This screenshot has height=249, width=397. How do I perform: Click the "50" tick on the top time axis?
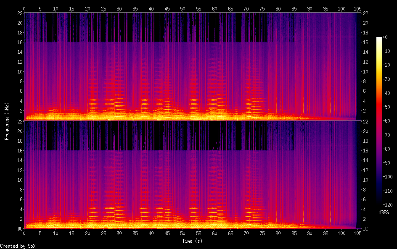(x=183, y=8)
